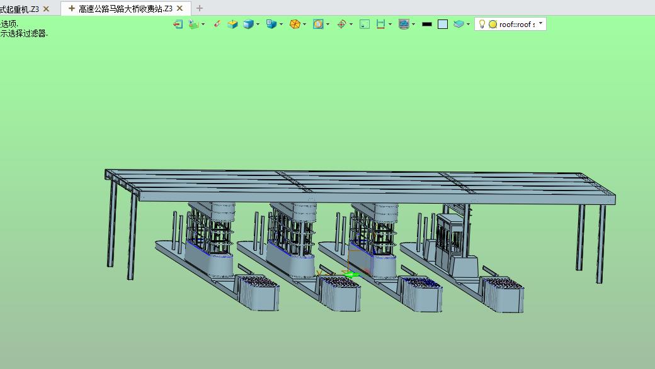
Task: Click the green origin triad arrow in viewport
Action: point(351,275)
